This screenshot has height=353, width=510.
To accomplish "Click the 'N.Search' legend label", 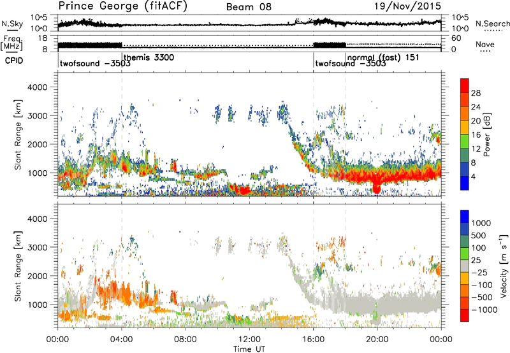I will click(492, 24).
